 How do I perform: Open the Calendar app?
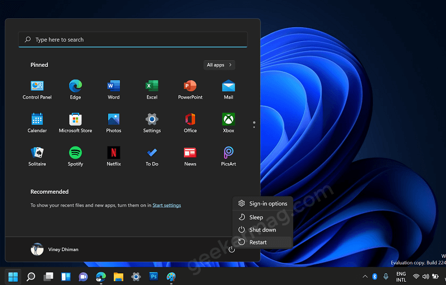click(x=37, y=123)
